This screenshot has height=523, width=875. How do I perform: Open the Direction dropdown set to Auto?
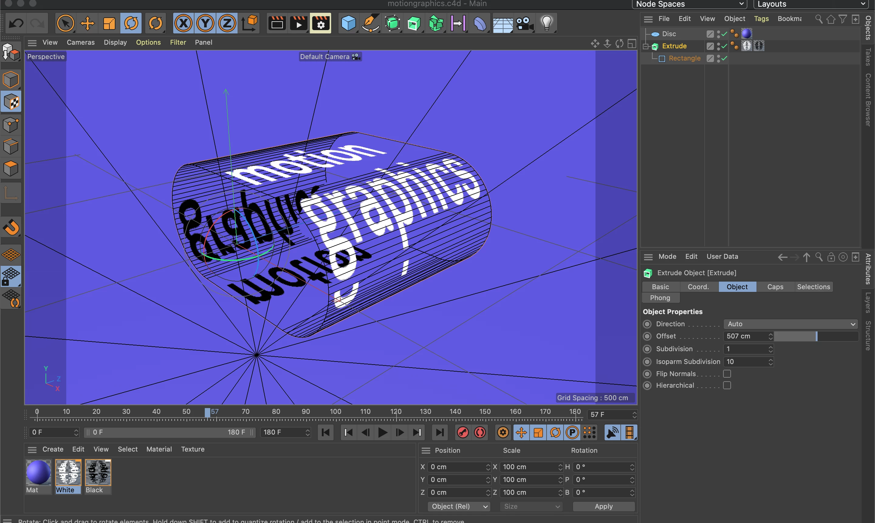(790, 324)
